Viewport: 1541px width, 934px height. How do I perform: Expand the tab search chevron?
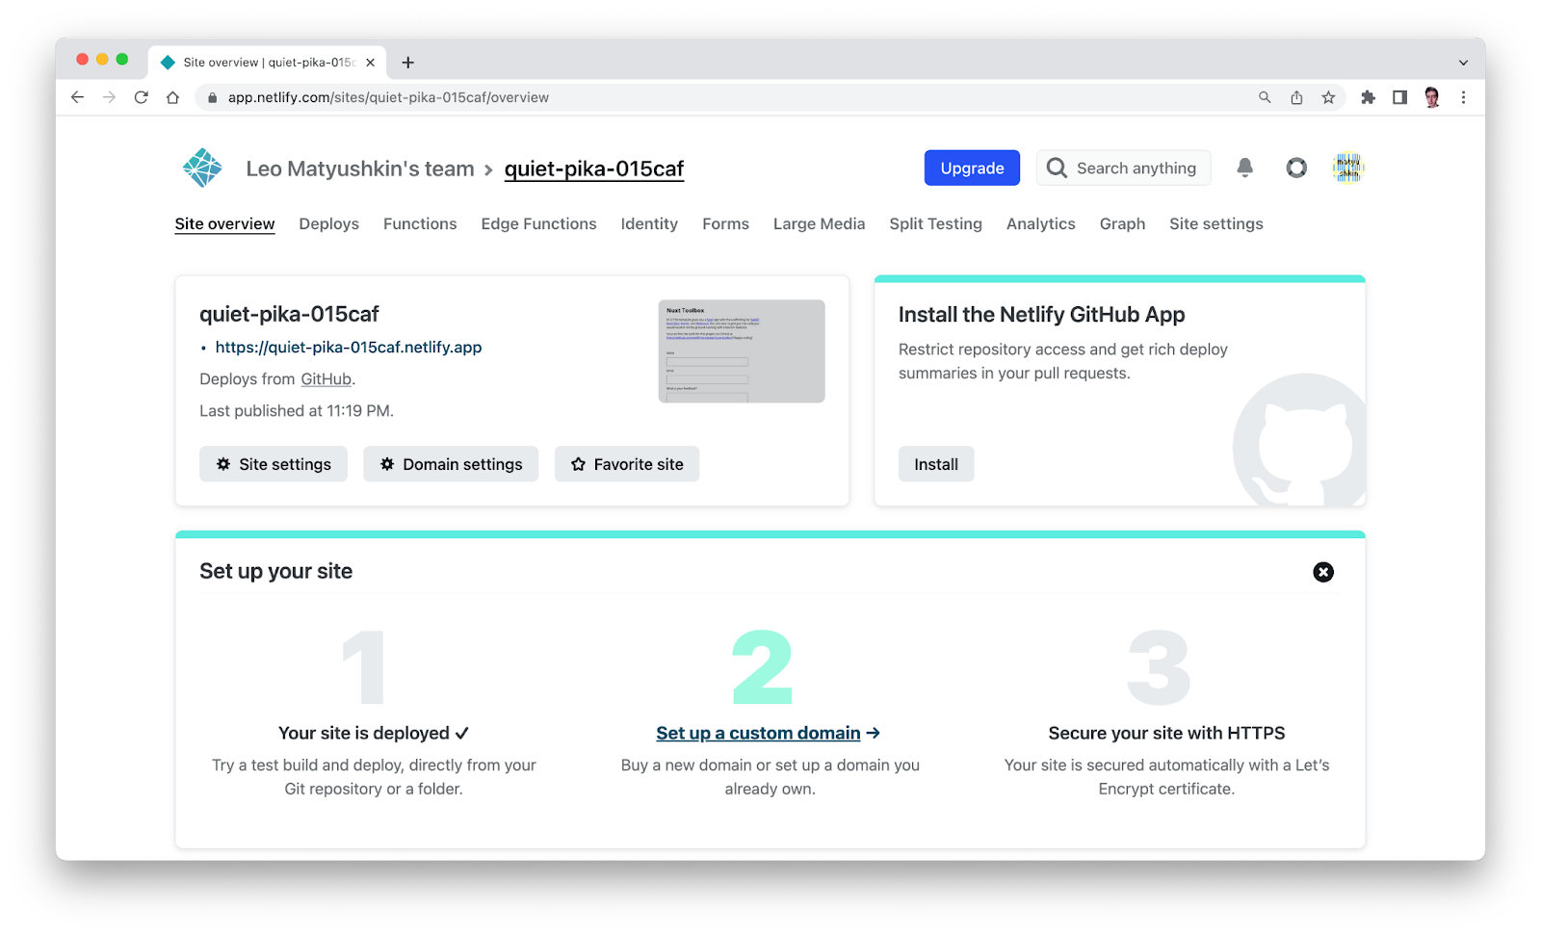tap(1463, 63)
